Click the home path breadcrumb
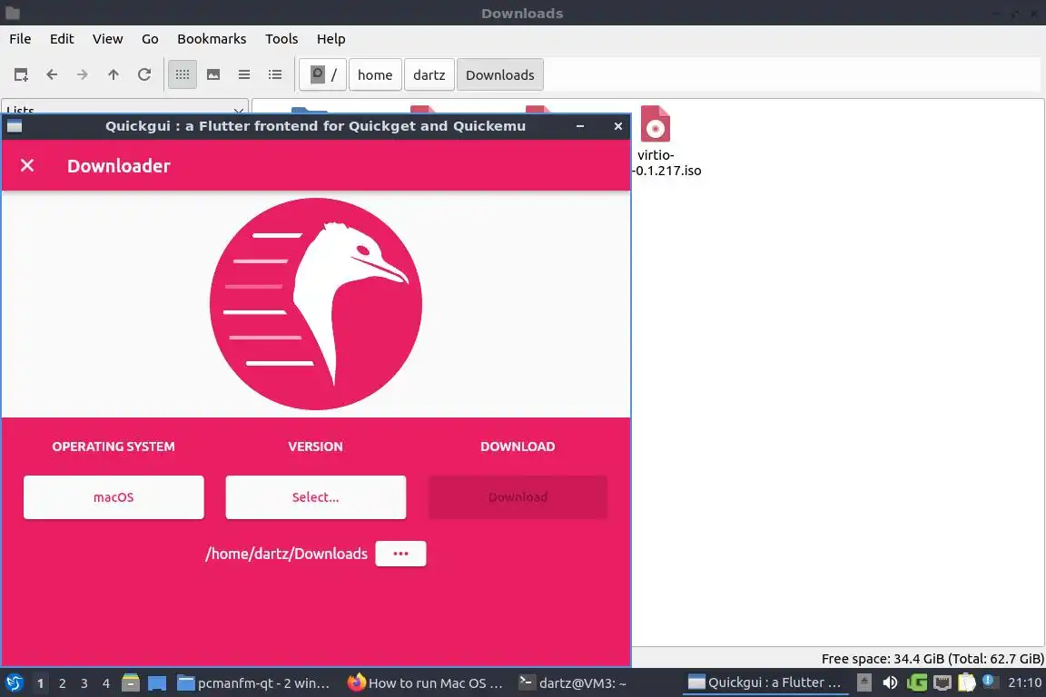The height and width of the screenshot is (697, 1046). coord(375,74)
